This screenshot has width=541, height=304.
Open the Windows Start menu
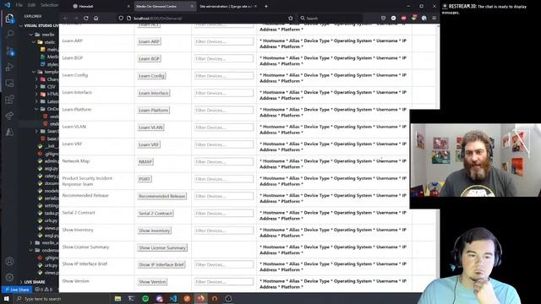(6, 298)
